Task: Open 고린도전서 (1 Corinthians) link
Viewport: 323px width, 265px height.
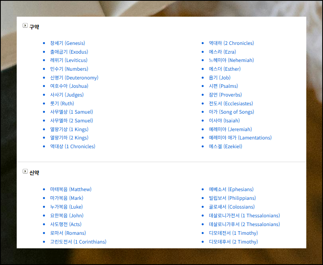Action: (78, 242)
